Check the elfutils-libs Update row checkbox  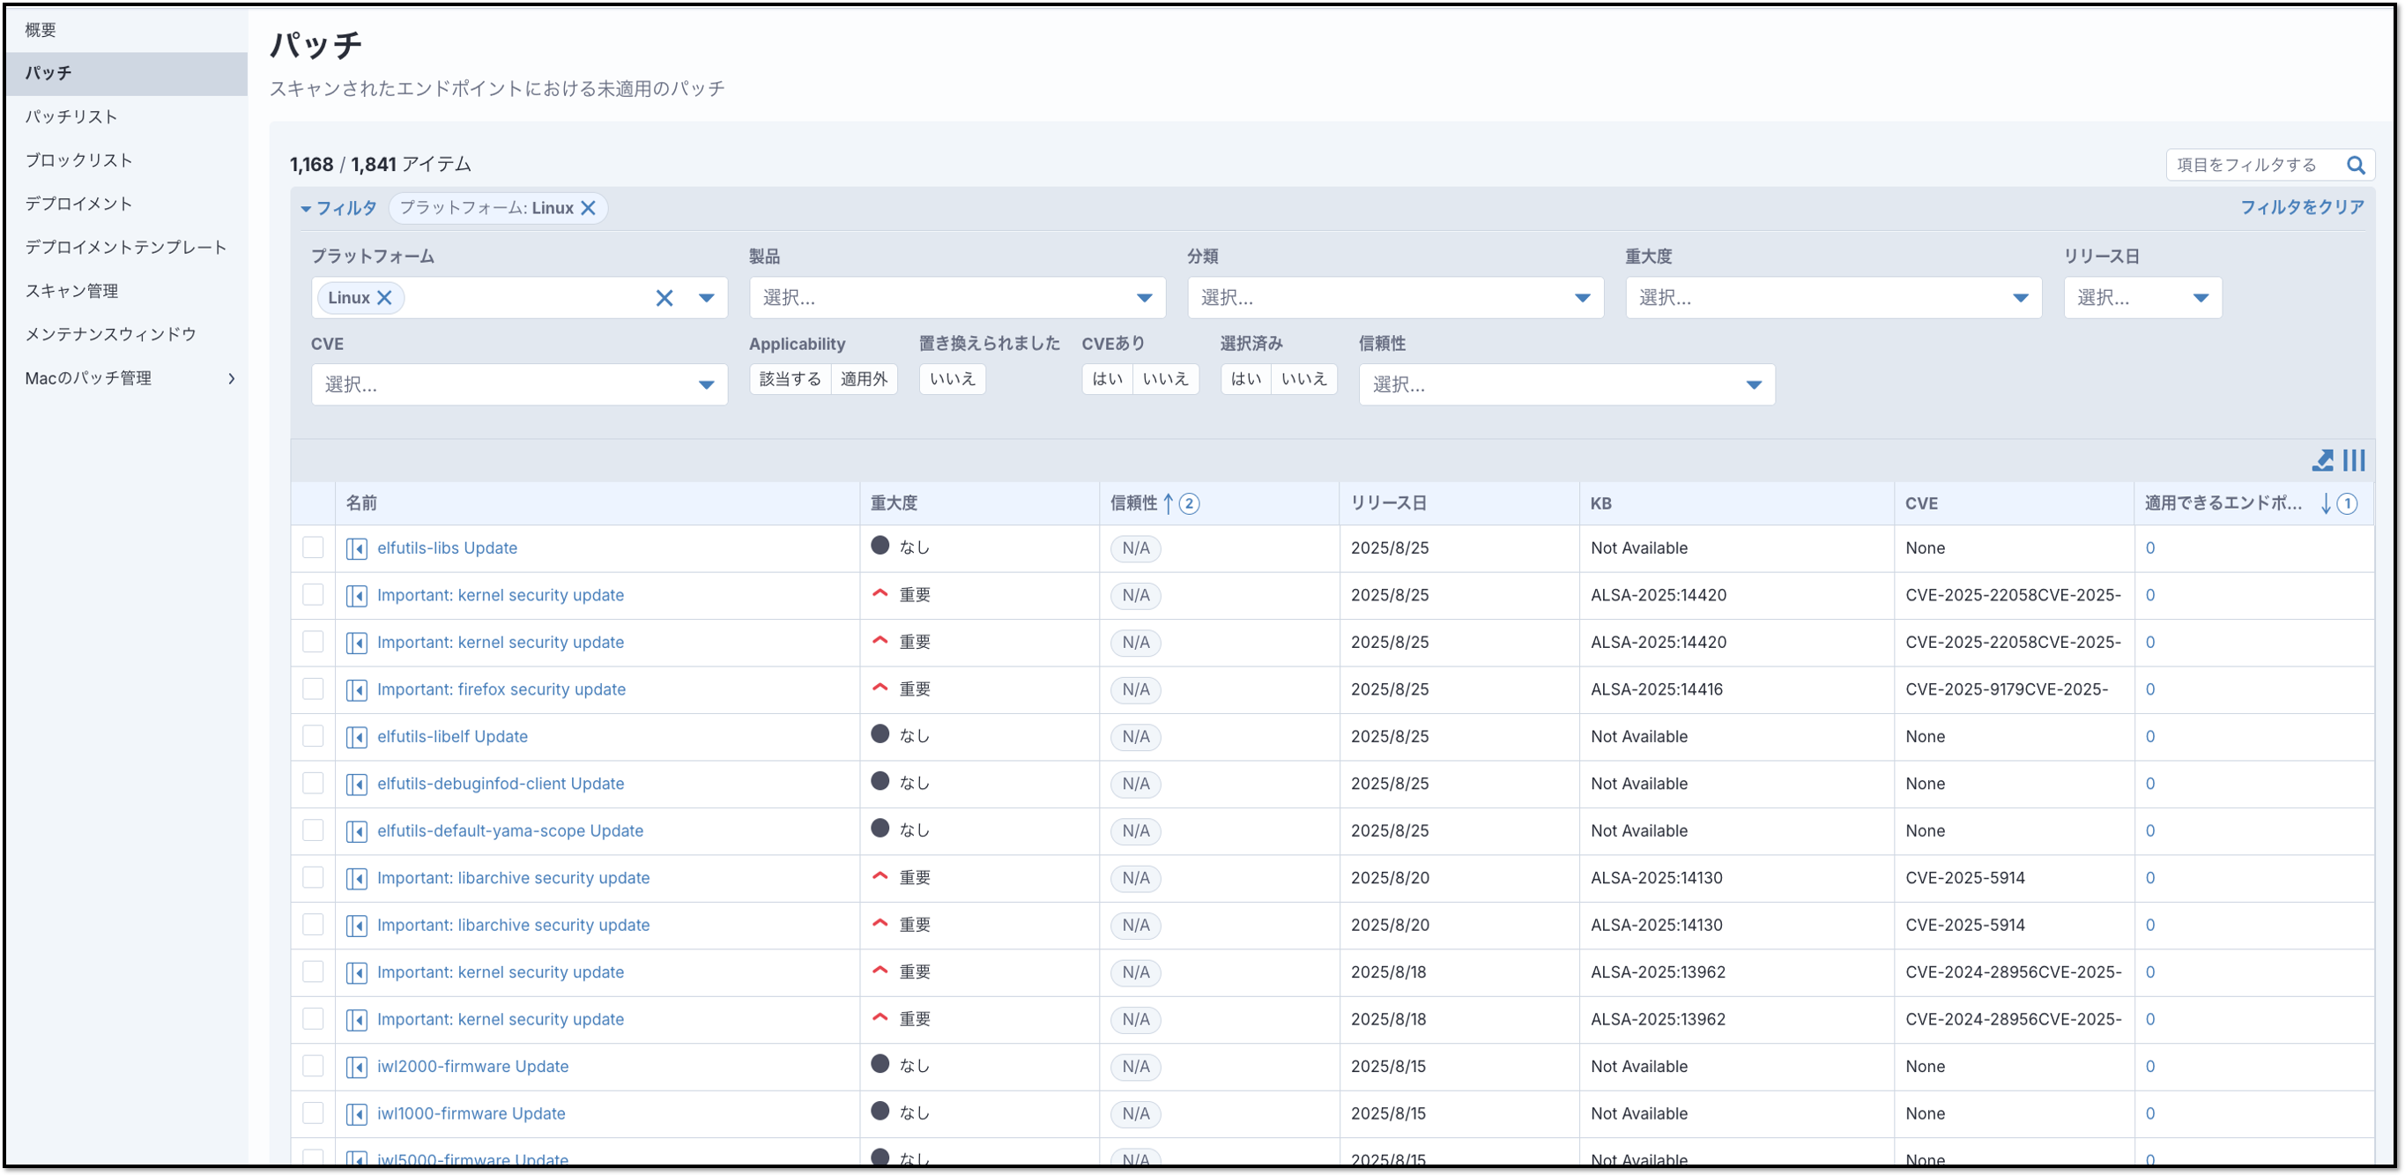pyautogui.click(x=313, y=547)
